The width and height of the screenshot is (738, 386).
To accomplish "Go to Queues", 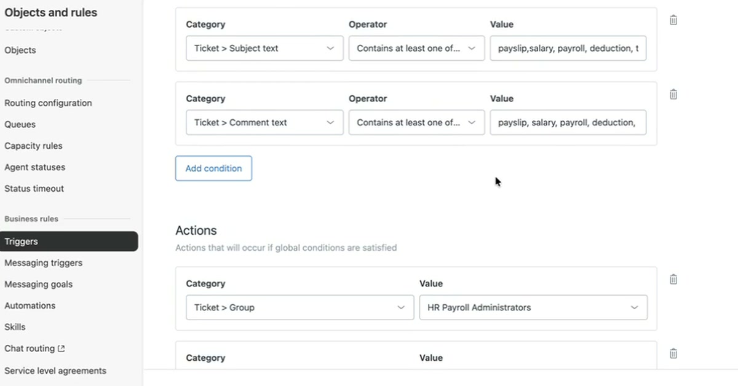I will pyautogui.click(x=20, y=124).
